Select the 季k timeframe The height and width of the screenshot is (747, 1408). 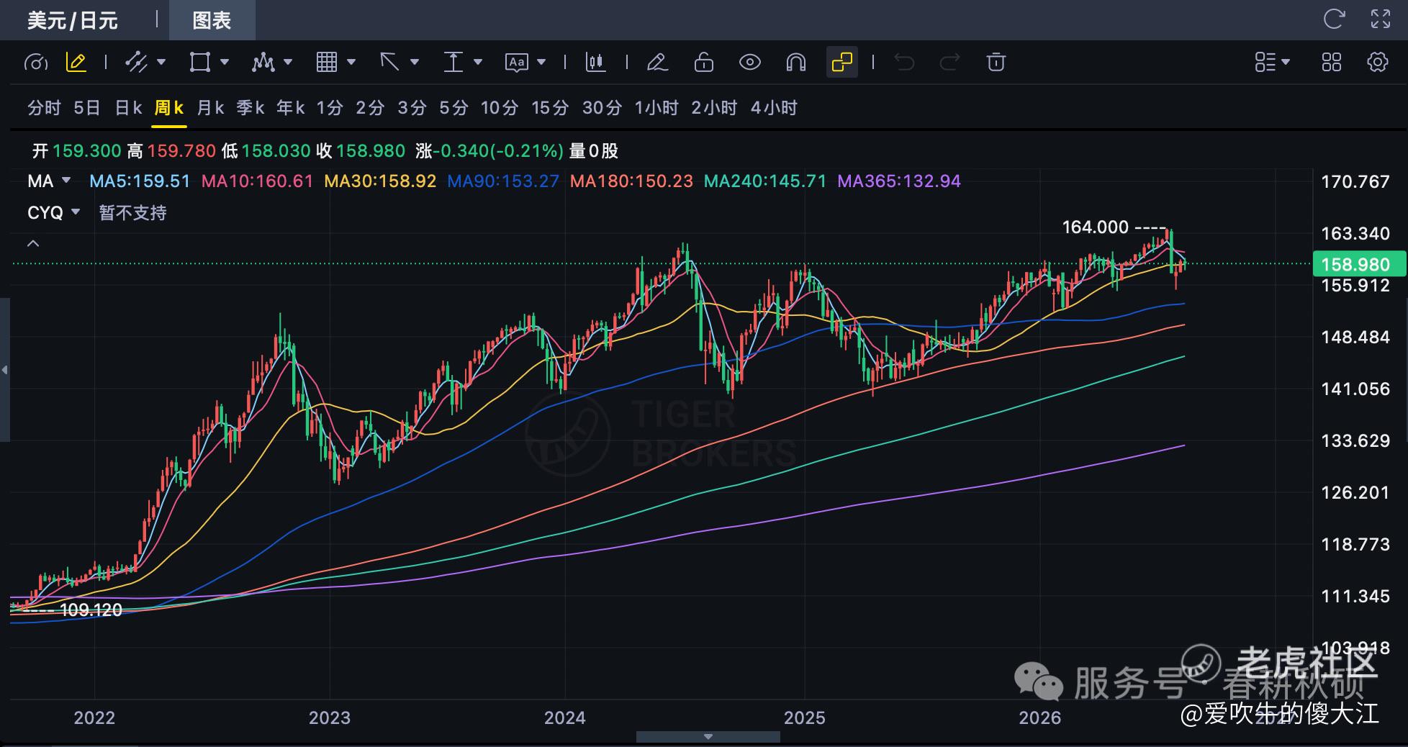pos(251,108)
